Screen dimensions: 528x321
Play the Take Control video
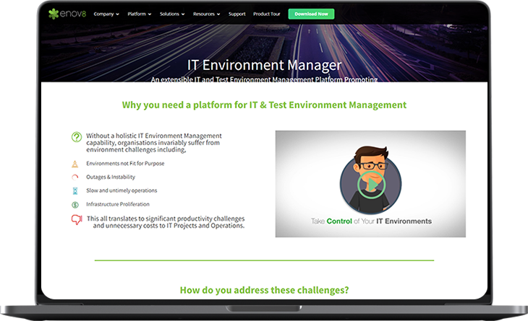tap(371, 185)
